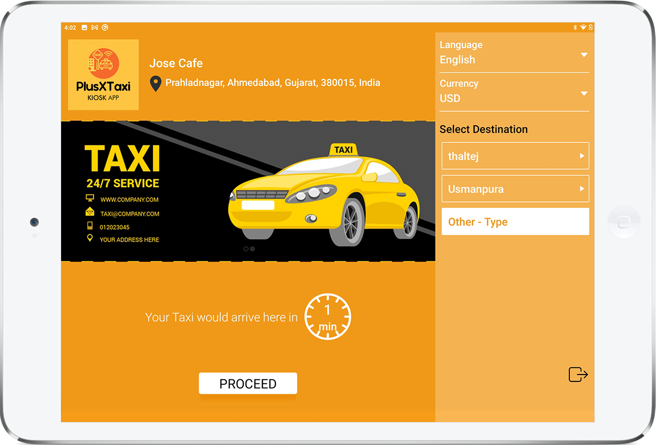
Task: Click the envelope email icon on banner
Action: [90, 212]
